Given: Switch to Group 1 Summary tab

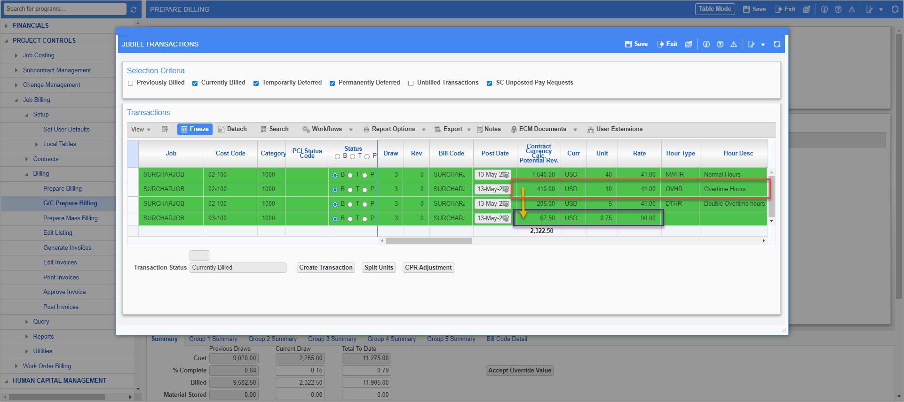Looking at the screenshot, I should pos(213,339).
